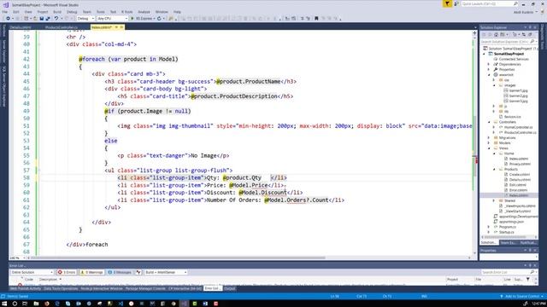Click the Home icon in Solution Explorer toolbar
This screenshot has width=547, height=307.
click(x=496, y=34)
